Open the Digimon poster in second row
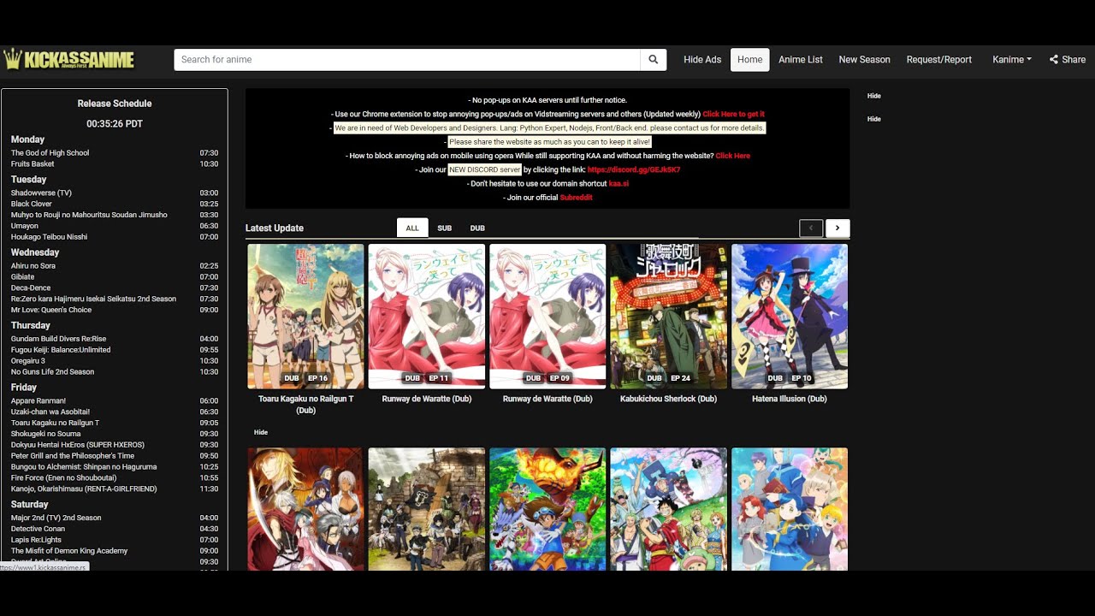 tap(547, 509)
